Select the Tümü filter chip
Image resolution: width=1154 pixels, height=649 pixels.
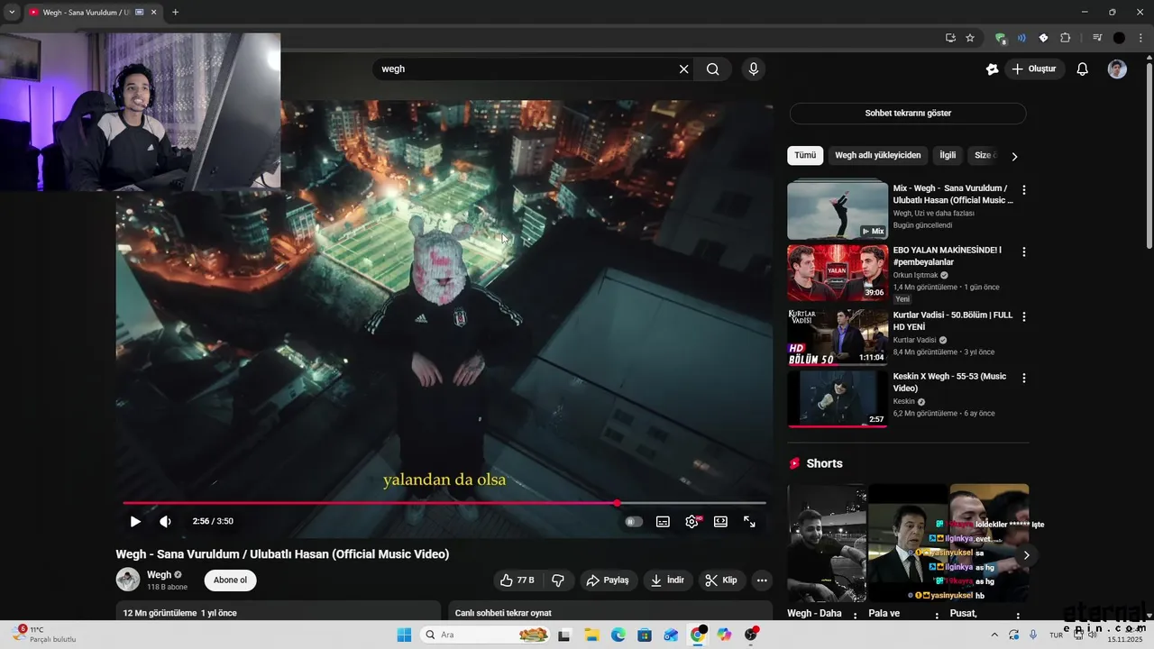(805, 155)
